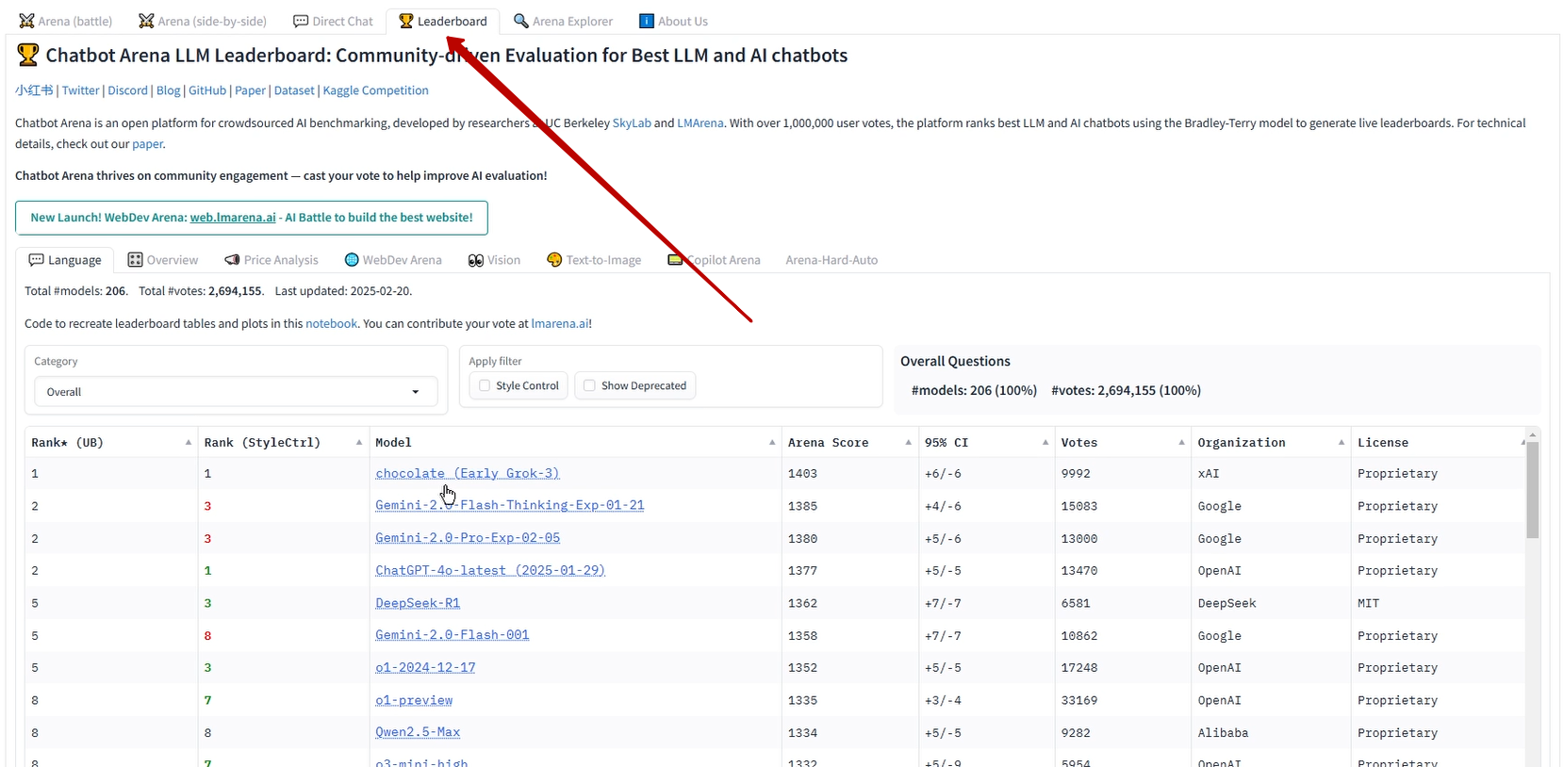Click the eyes icon on the Vision tab
This screenshot has height=767, width=1564.
476,260
